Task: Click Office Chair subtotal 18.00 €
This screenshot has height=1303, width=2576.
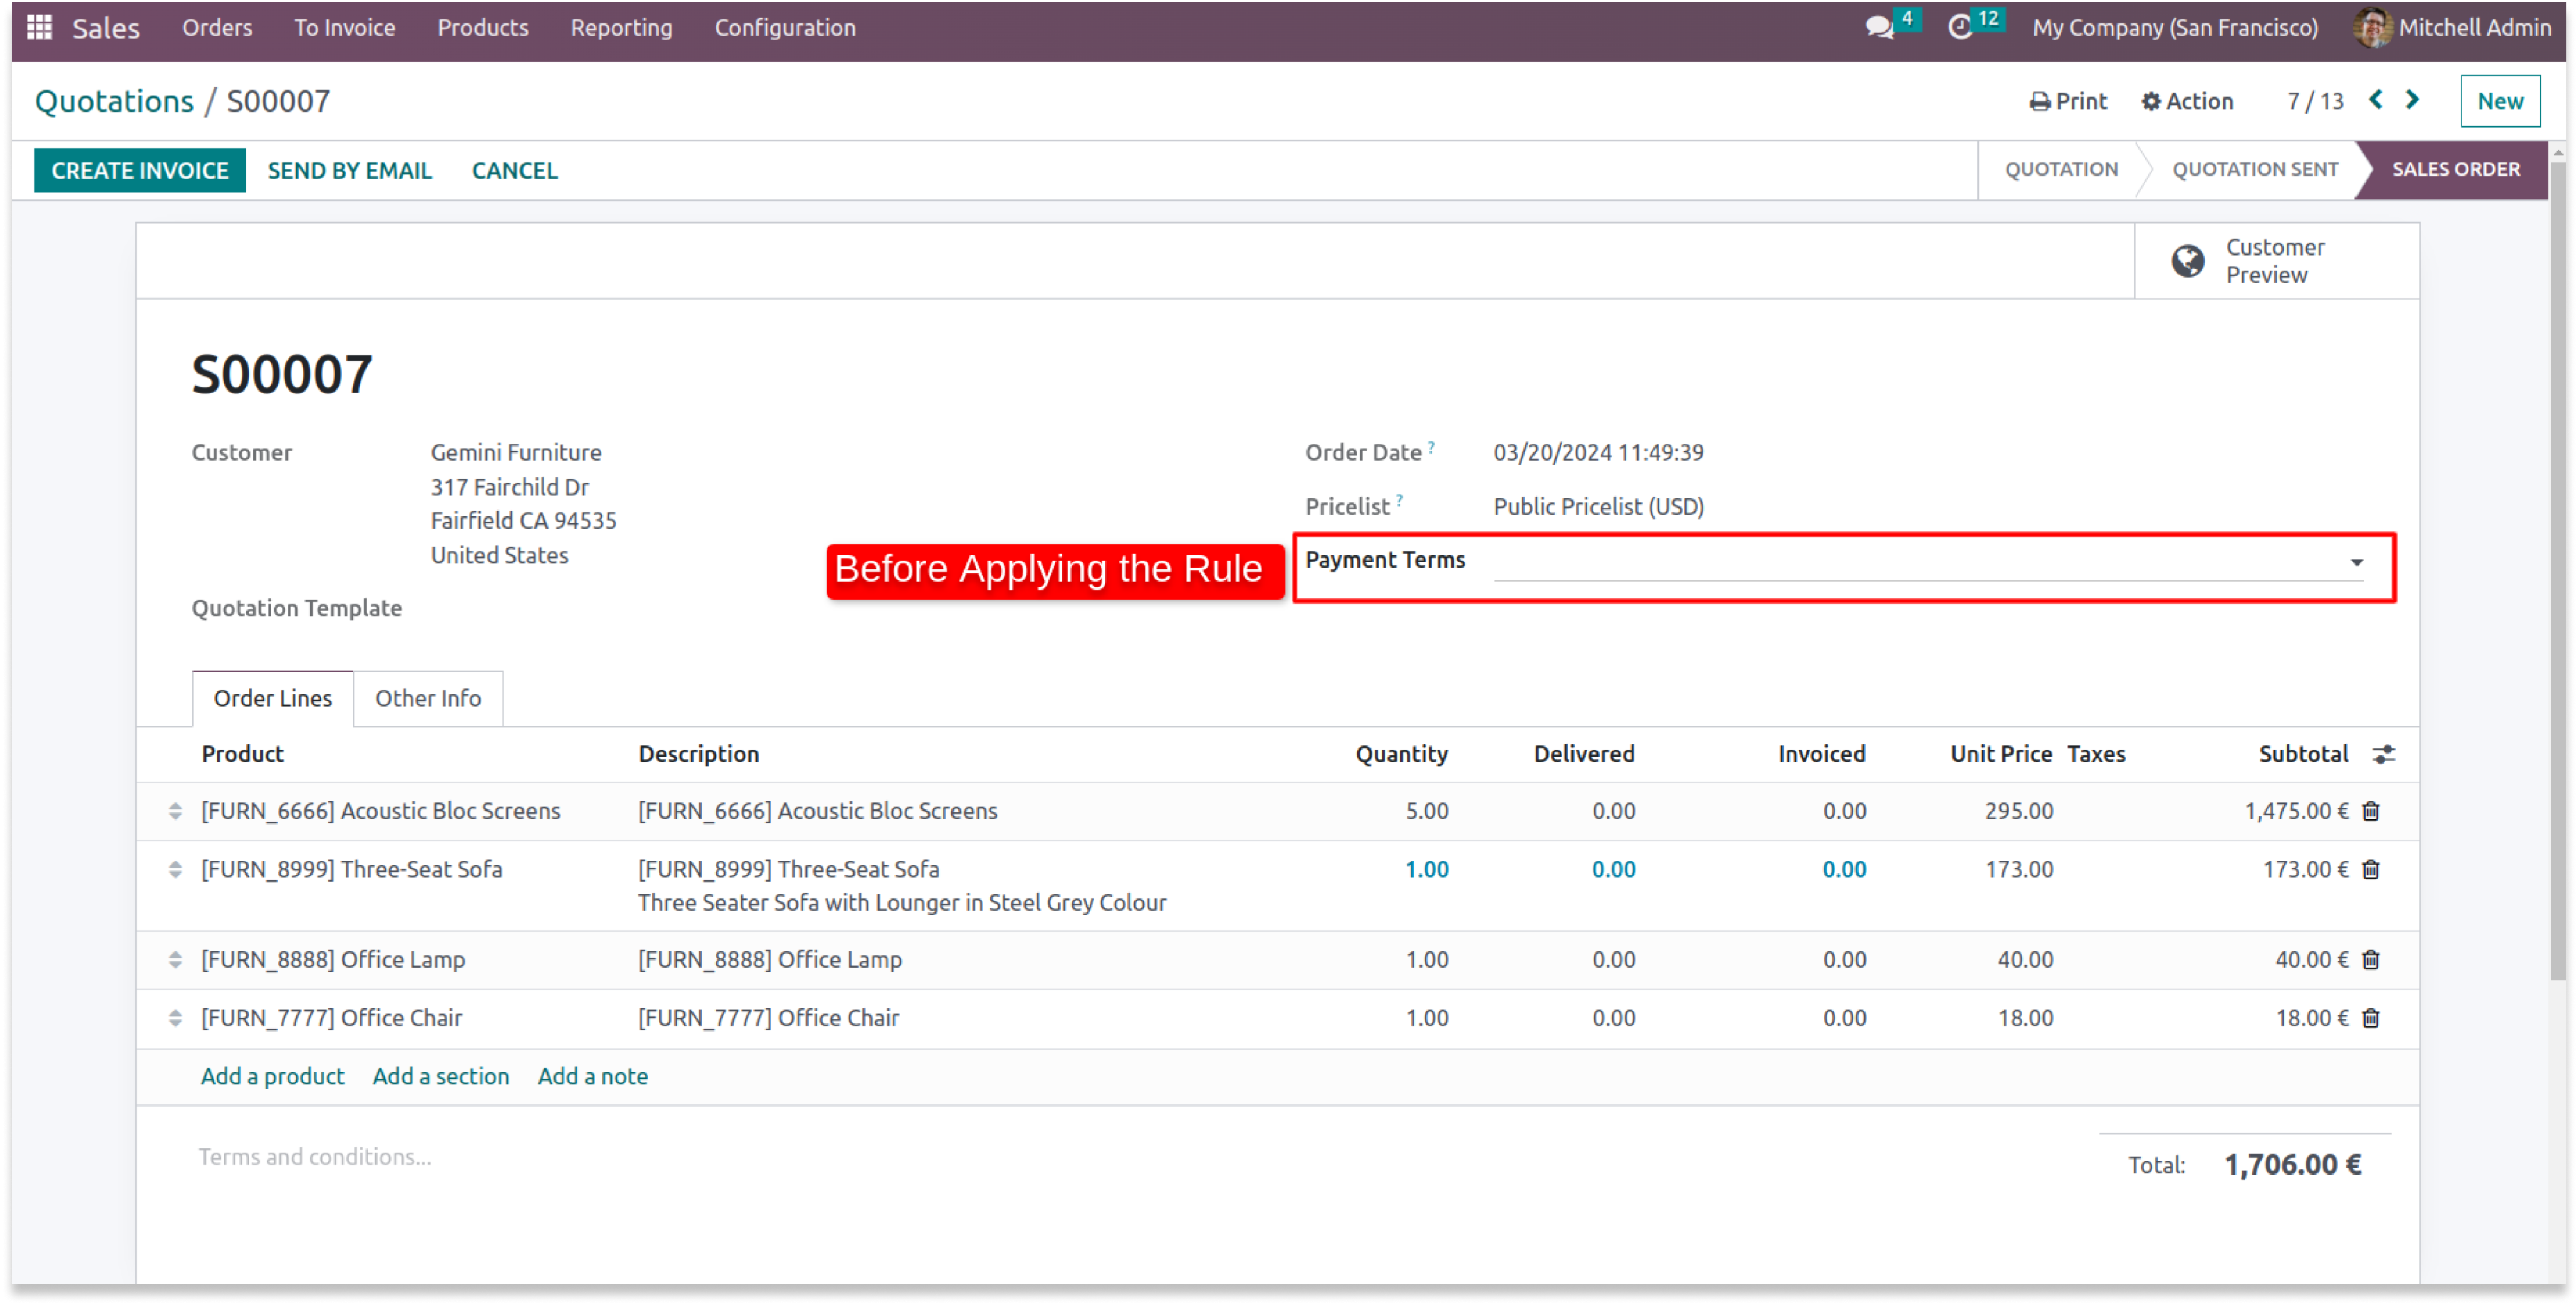Action: coord(2311,1018)
